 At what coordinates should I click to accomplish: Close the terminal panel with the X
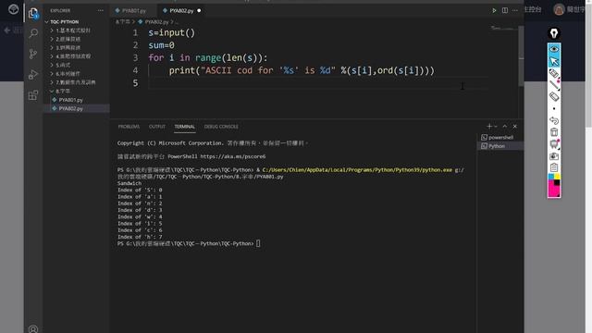[x=515, y=127]
